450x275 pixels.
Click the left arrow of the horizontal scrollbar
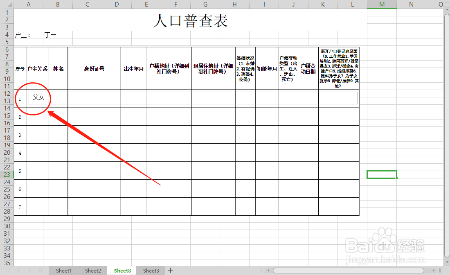pos(268,270)
